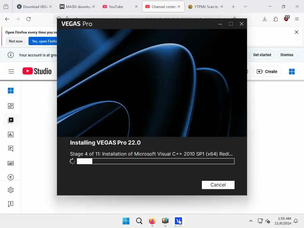Image resolution: width=304 pixels, height=228 pixels.
Task: Click the muted volume tray icon
Action: [268, 221]
